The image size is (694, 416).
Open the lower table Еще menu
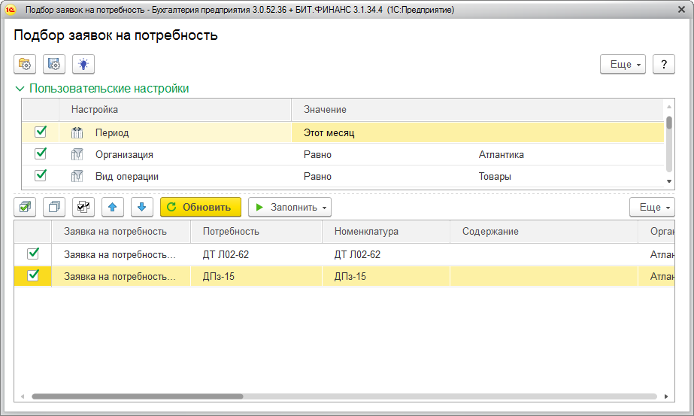[x=651, y=207]
